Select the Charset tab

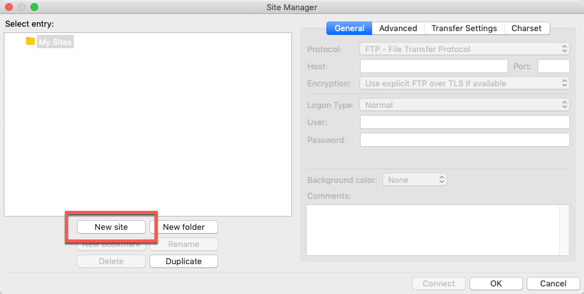pyautogui.click(x=527, y=28)
